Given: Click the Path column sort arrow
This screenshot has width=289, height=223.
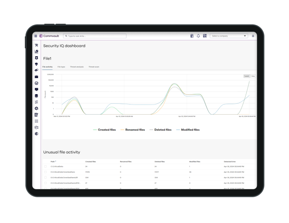Looking at the screenshot, I should (x=56, y=161).
